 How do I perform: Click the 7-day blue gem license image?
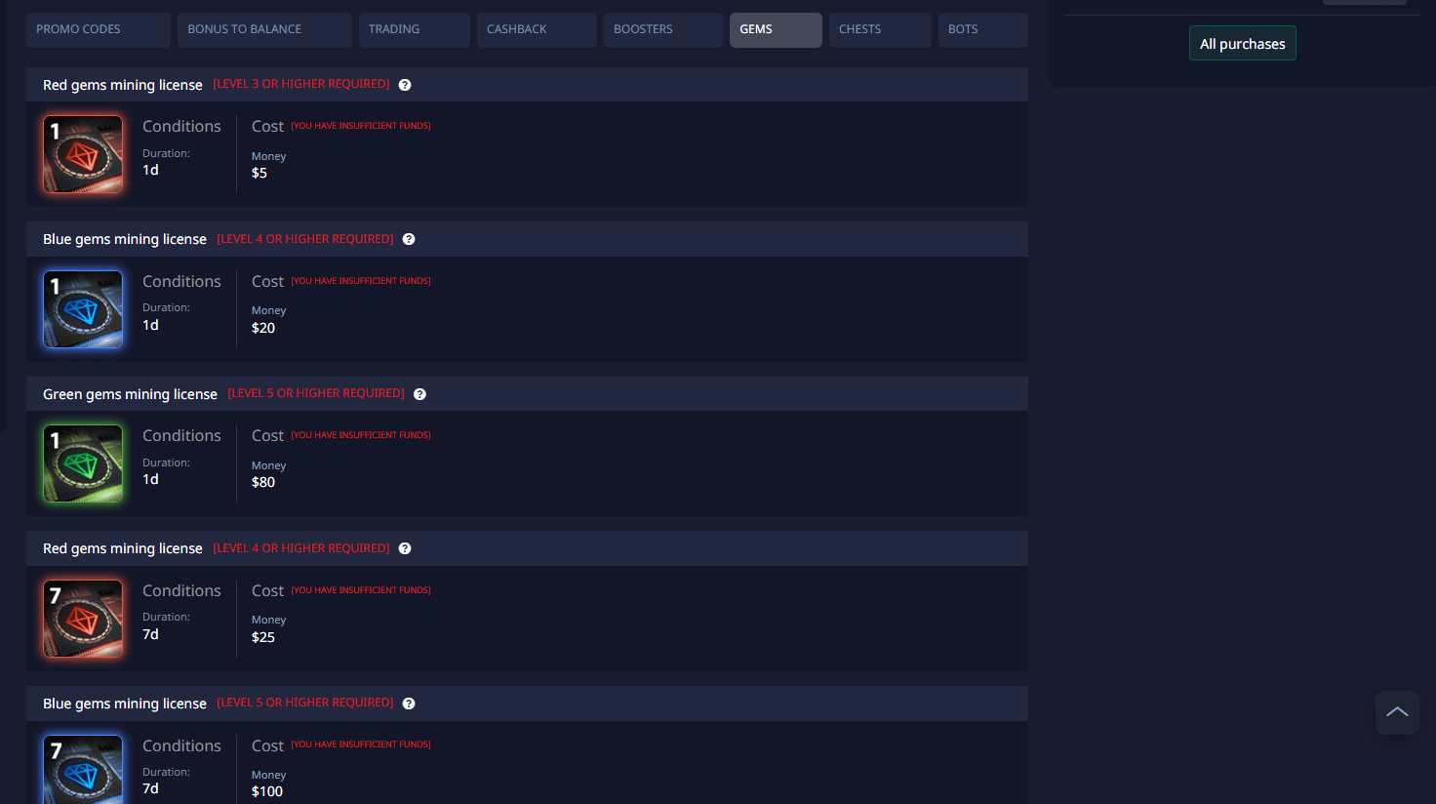83,770
